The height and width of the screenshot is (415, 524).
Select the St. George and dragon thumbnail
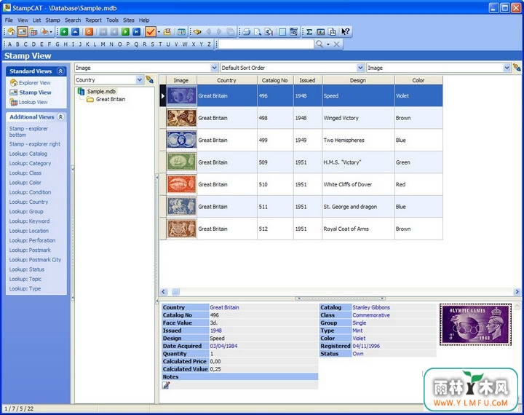(x=181, y=207)
